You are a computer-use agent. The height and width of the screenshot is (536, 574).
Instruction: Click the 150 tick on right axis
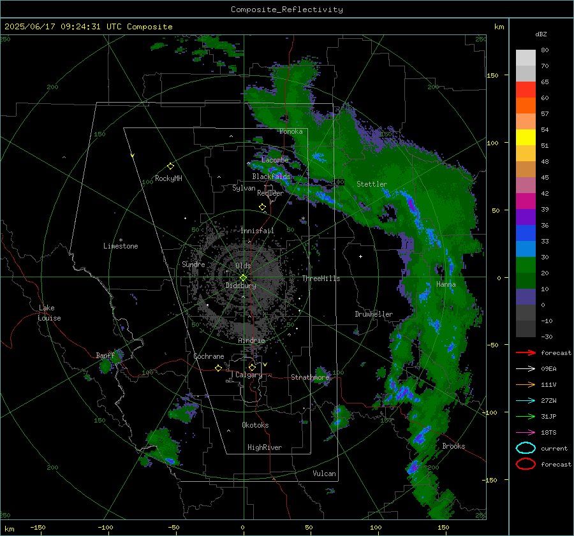[x=492, y=75]
